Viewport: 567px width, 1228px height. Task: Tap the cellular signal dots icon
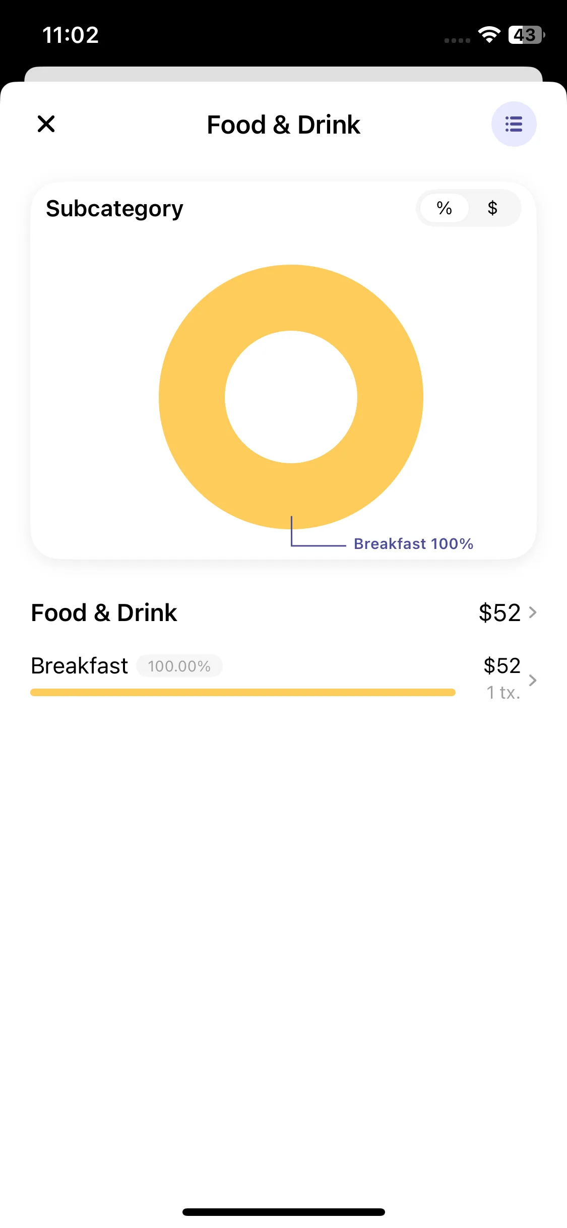click(x=457, y=40)
